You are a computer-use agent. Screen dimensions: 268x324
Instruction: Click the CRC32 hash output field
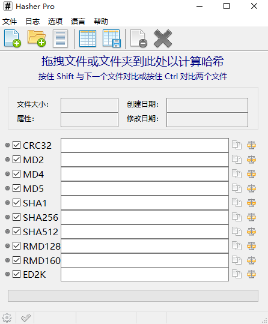145,145
